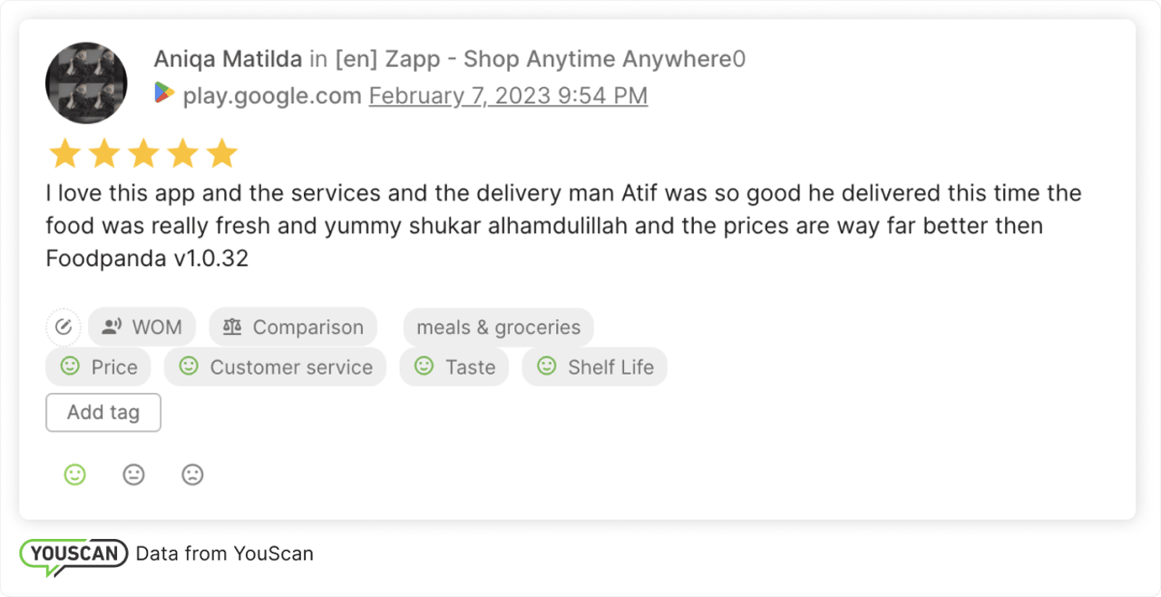The width and height of the screenshot is (1161, 597).
Task: Click Aniqa Matilda's author name
Action: click(x=228, y=58)
